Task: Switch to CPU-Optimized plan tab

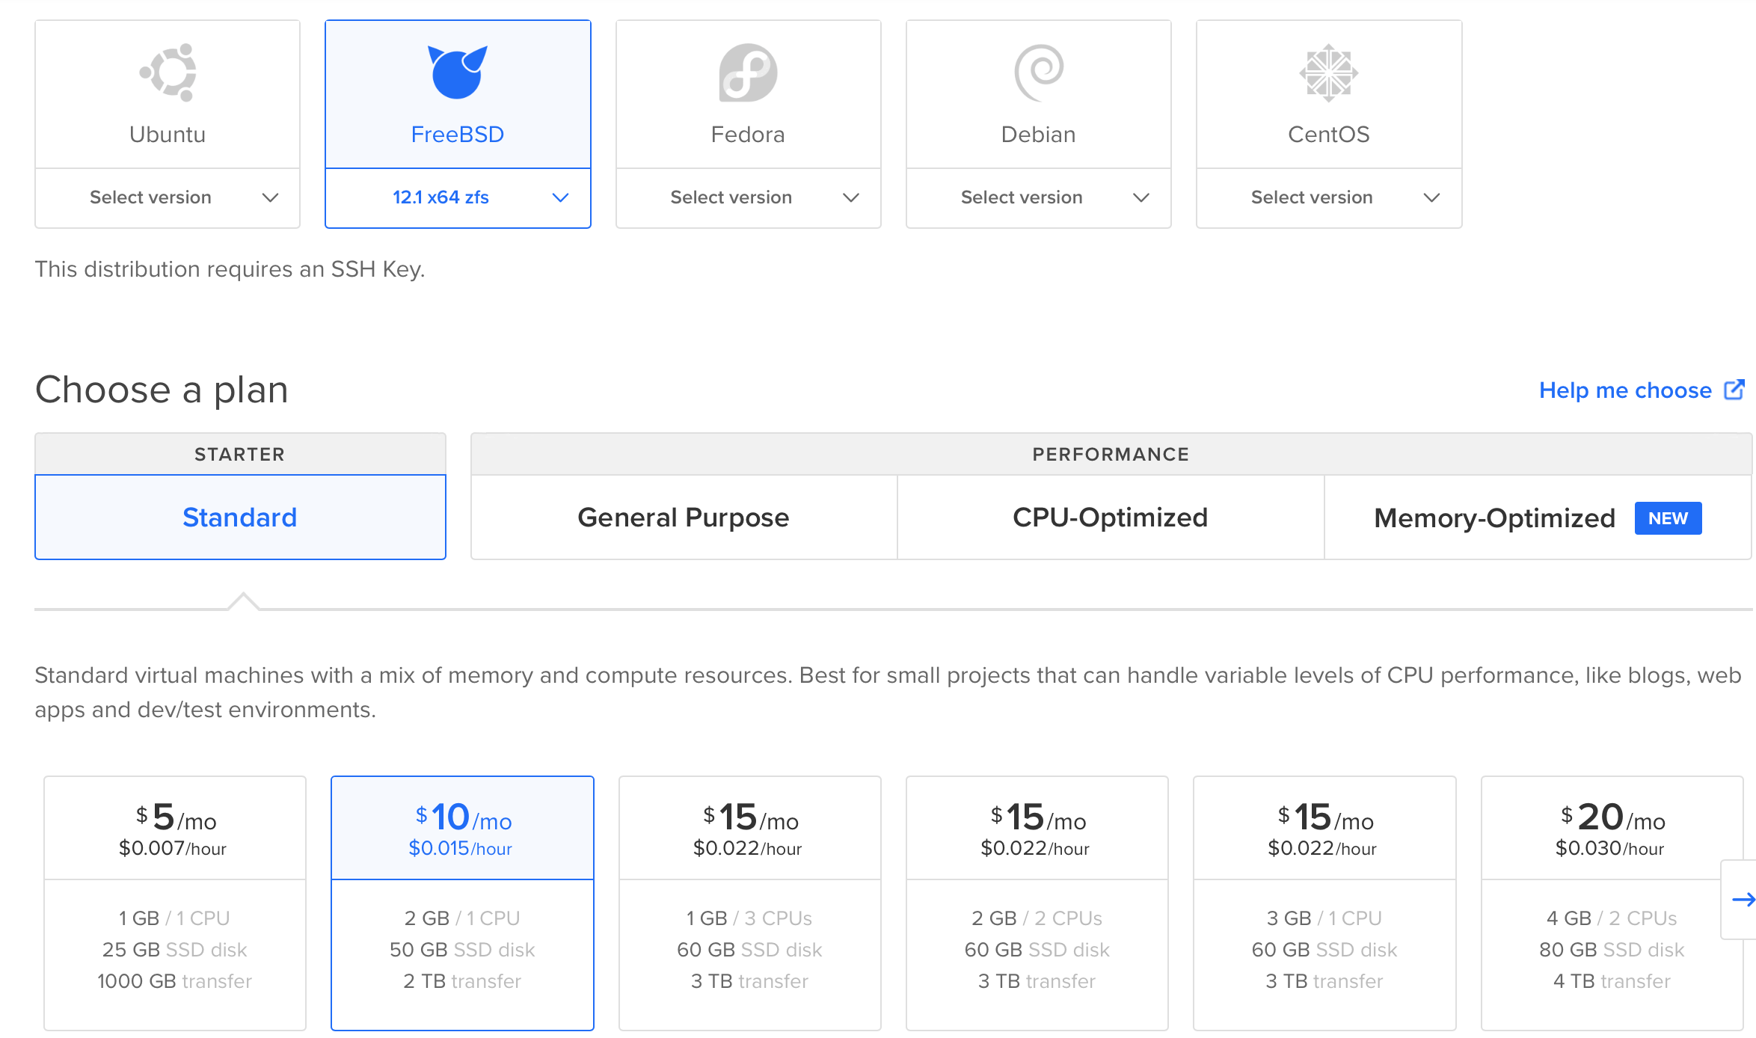Action: [1110, 518]
